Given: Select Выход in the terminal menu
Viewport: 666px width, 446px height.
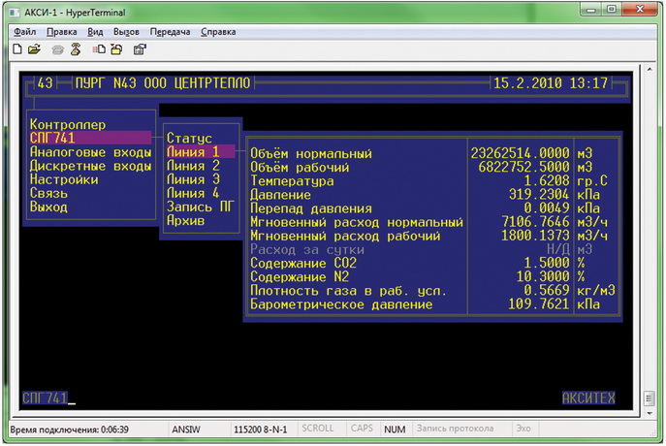Looking at the screenshot, I should pos(48,207).
